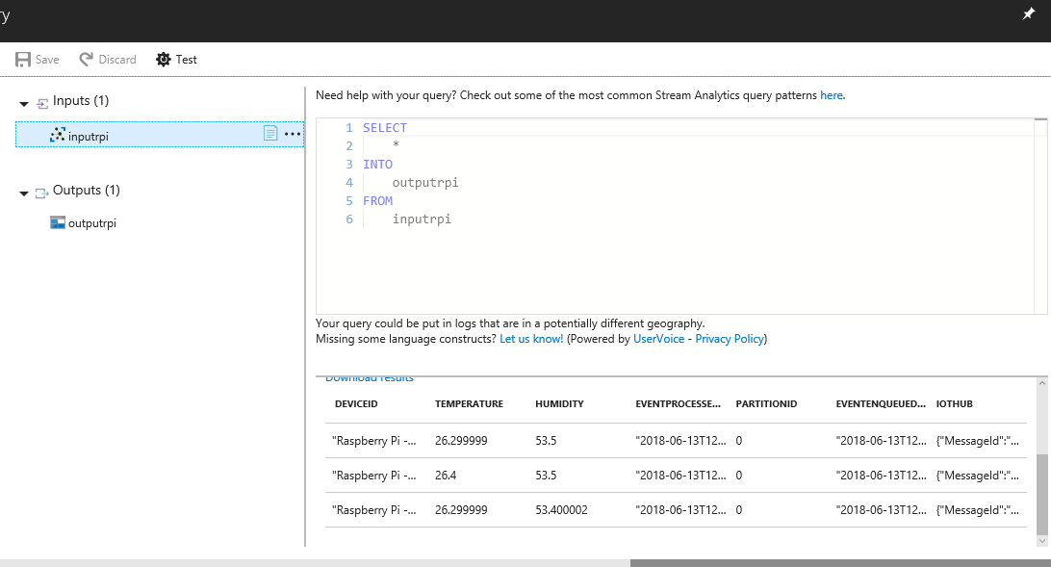Click the Inputs stream icon next to Inputs (1)

click(x=40, y=100)
